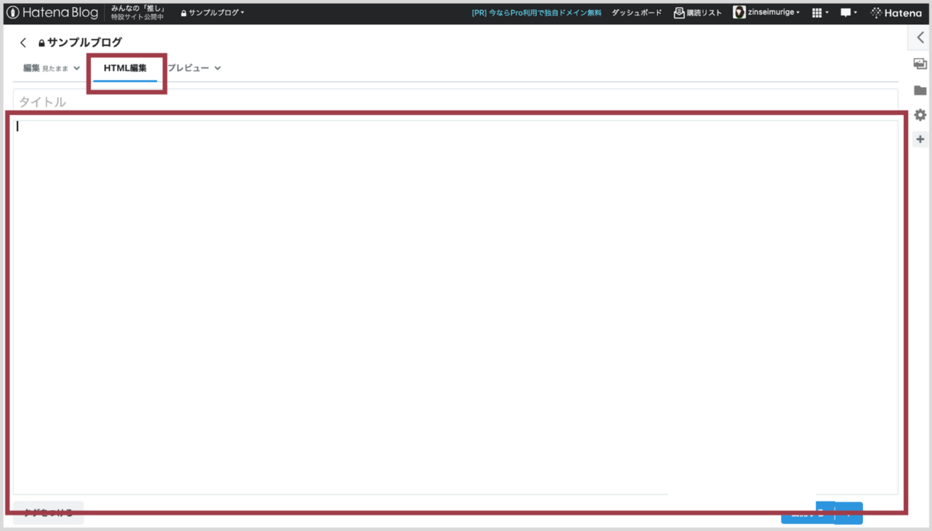Switch to the プレビュー tab

[188, 68]
